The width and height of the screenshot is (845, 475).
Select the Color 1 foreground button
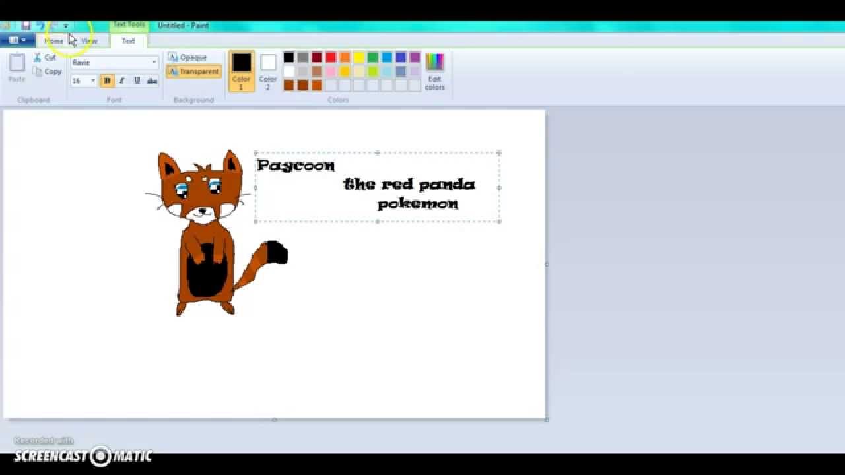pyautogui.click(x=242, y=71)
